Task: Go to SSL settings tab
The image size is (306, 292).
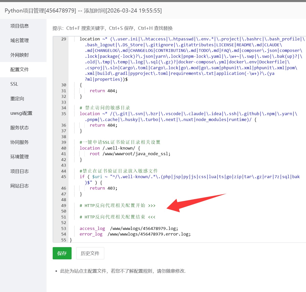Action: click(x=14, y=84)
